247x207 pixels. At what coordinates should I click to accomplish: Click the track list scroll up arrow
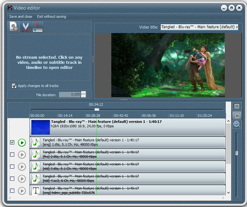(228, 121)
